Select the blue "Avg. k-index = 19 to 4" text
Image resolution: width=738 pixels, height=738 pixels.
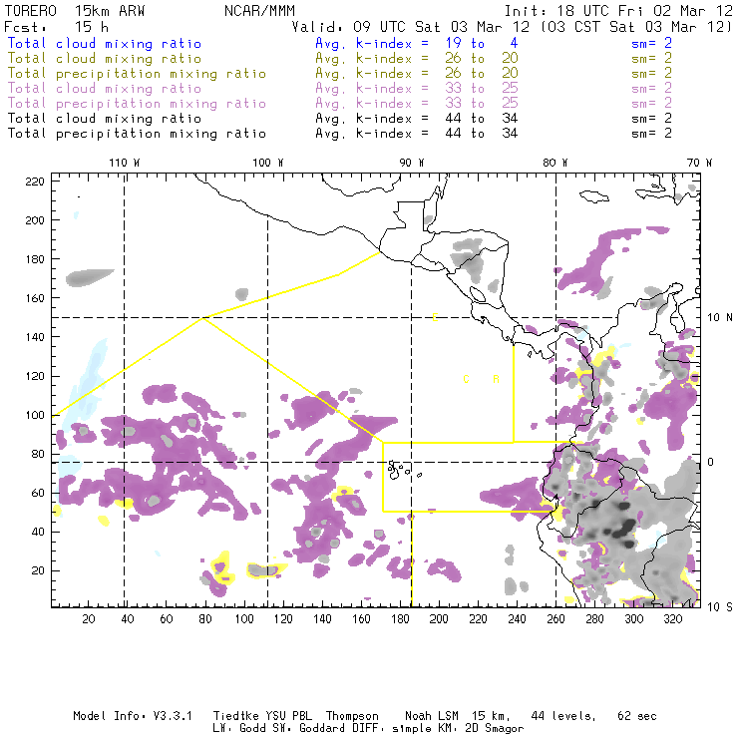[417, 44]
